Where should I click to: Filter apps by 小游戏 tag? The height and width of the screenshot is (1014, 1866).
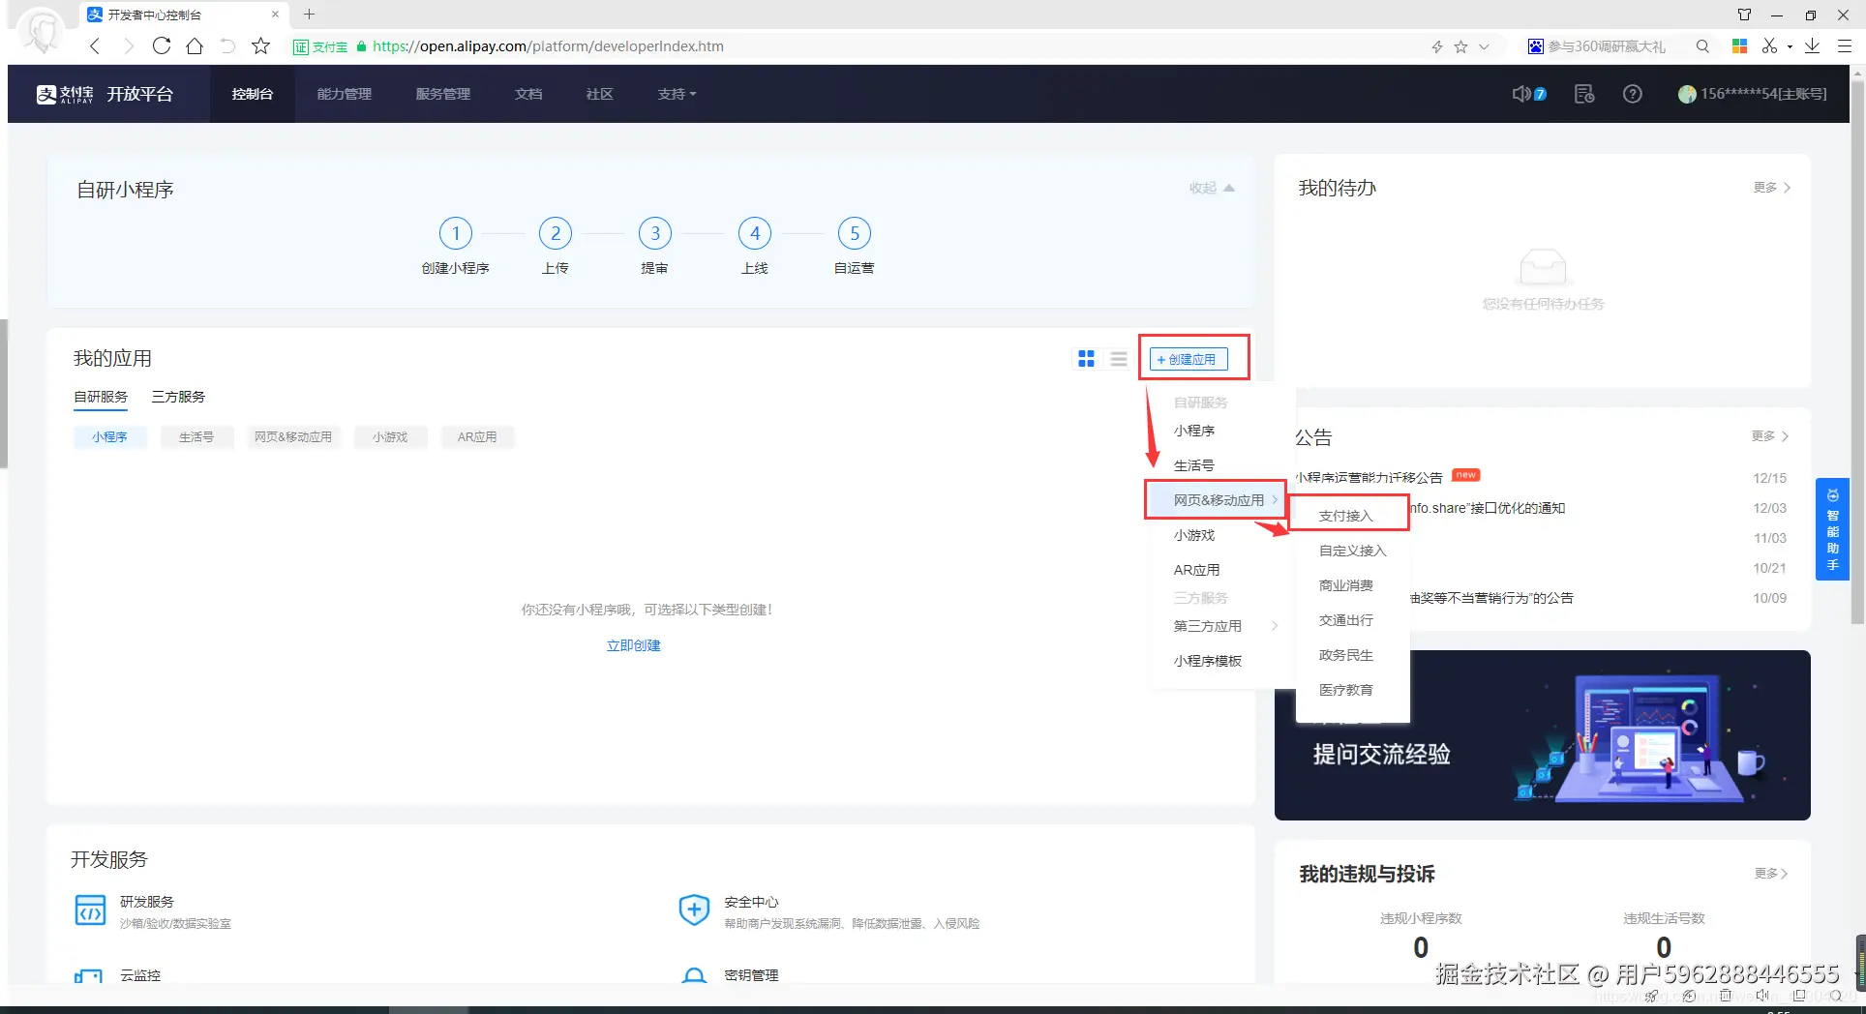[x=390, y=437]
